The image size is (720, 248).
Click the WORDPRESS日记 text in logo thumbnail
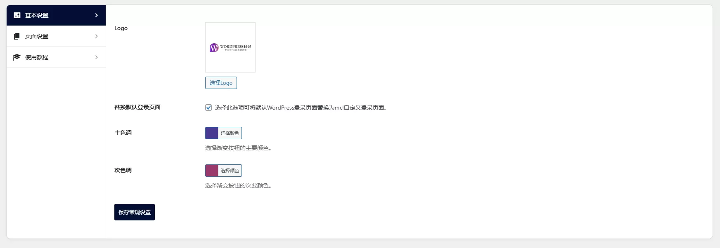(235, 47)
